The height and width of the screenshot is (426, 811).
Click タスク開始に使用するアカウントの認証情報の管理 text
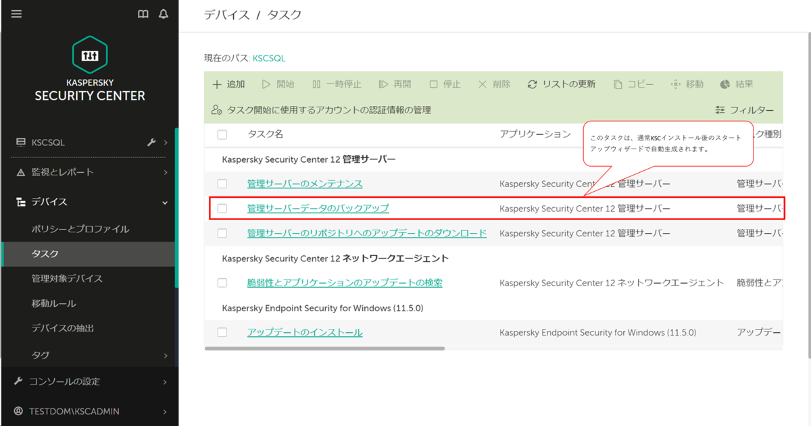(x=329, y=110)
